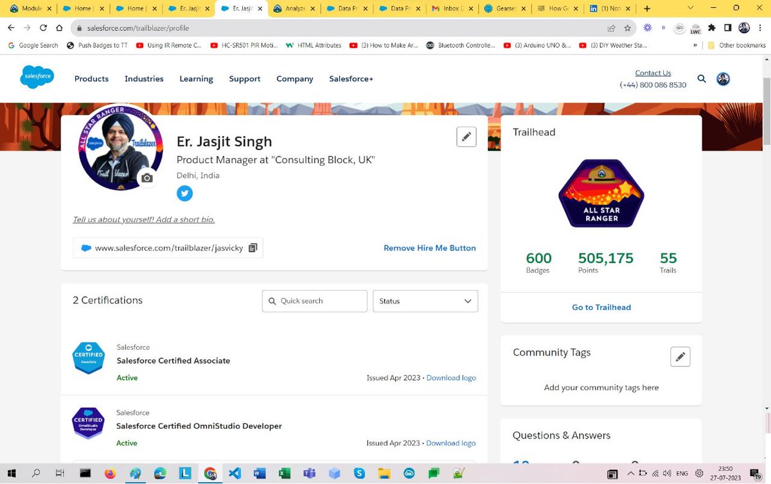The image size is (771, 484).
Task: Open Google Search bookmark
Action: (x=34, y=46)
